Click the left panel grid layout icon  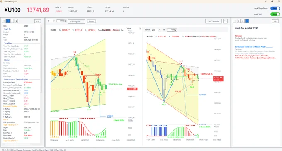(x=4, y=21)
